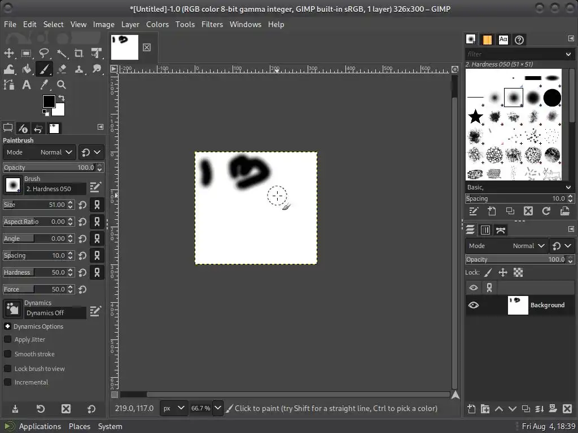Screen dimensions: 578x433
Task: Save tool preset at options bottom
Action: [x=15, y=409]
